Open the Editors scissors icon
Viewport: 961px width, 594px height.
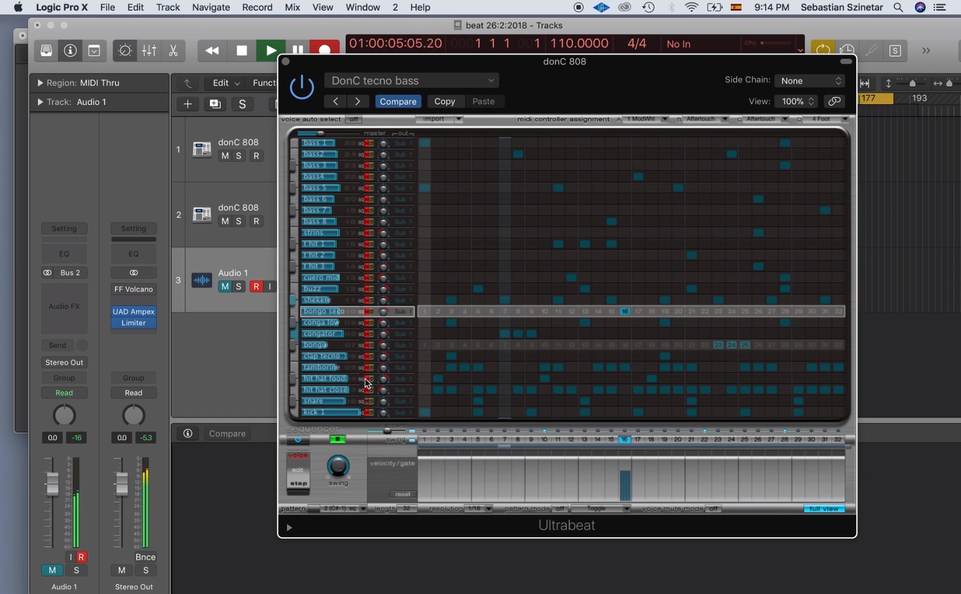[x=173, y=51]
